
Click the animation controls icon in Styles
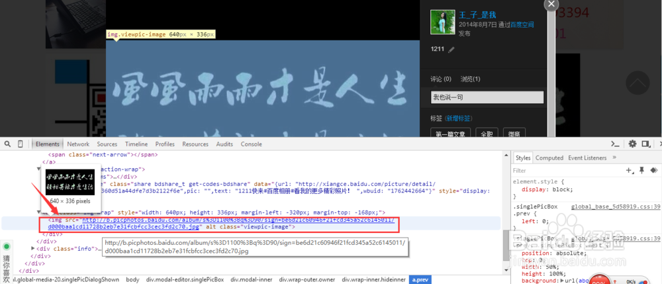coord(654,171)
